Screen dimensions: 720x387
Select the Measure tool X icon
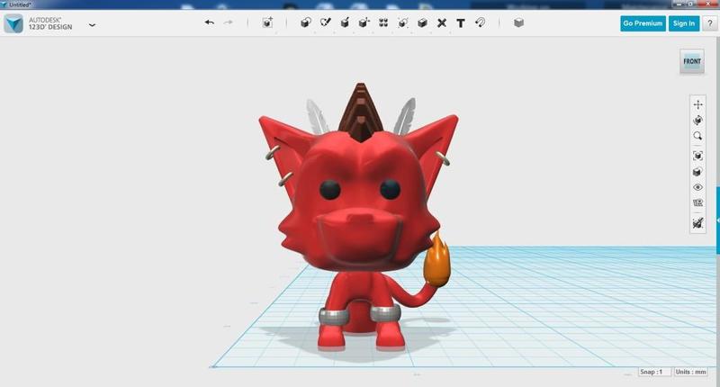(x=442, y=23)
